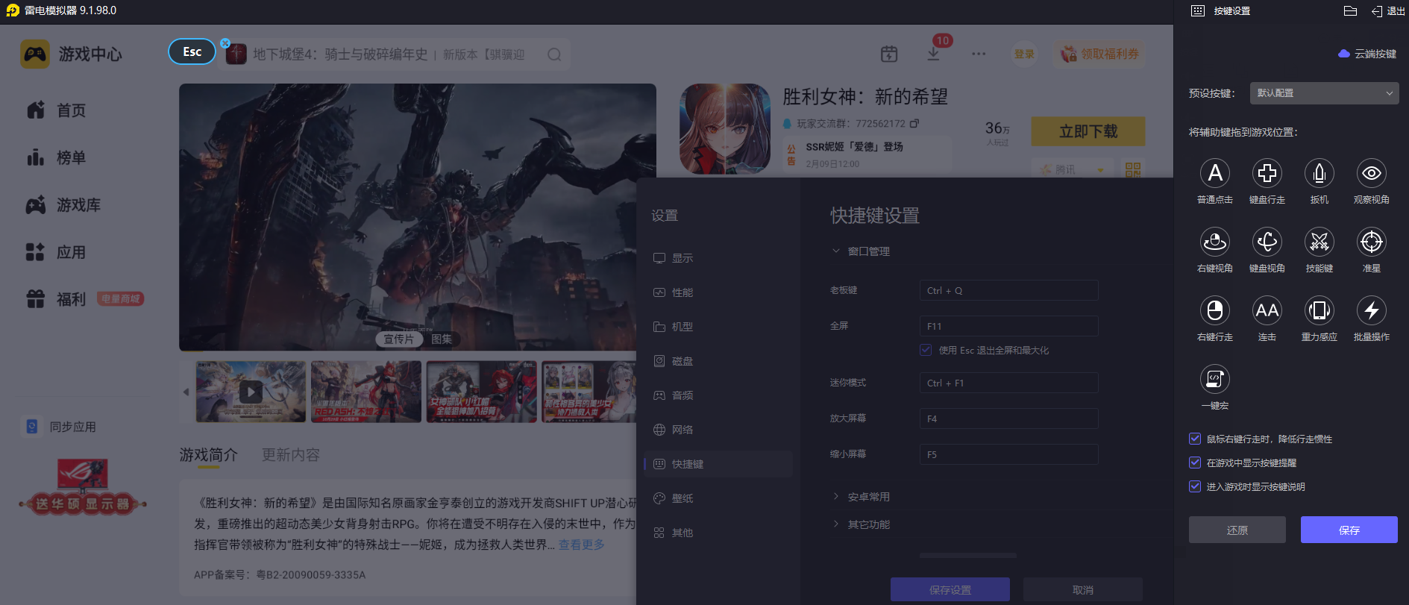This screenshot has width=1409, height=605.
Task: Click the blue 保存 button
Action: click(1349, 530)
